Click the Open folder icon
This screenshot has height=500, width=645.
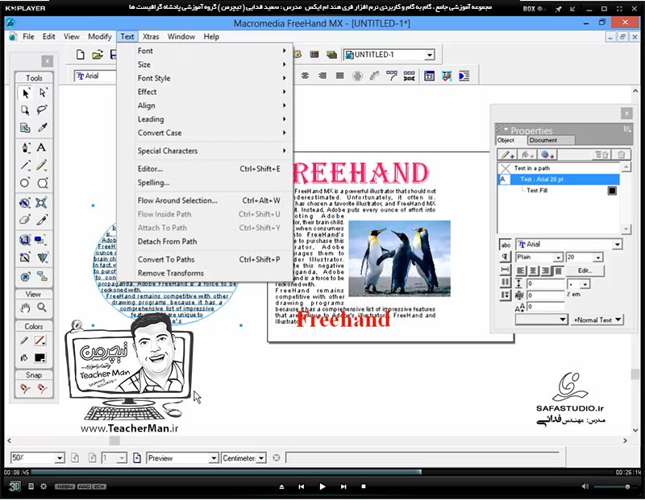[x=98, y=55]
